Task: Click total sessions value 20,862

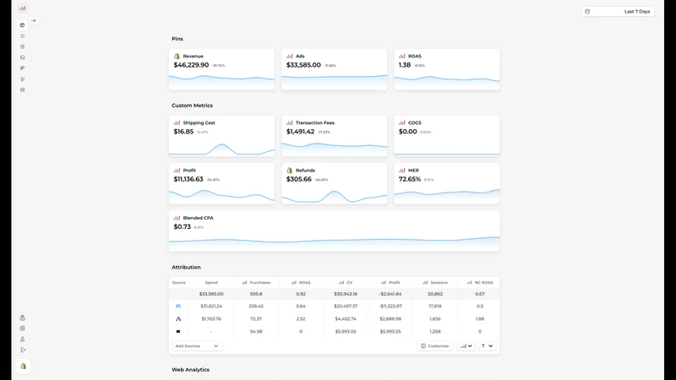Action: point(435,294)
